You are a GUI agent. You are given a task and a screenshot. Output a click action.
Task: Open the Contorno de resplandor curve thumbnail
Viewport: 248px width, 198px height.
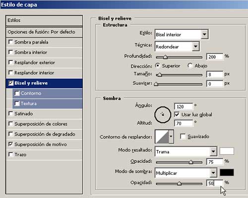coord(162,137)
